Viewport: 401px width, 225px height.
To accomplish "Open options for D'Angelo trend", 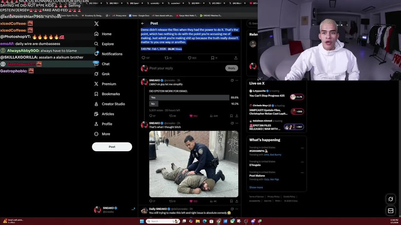I will click(302, 162).
